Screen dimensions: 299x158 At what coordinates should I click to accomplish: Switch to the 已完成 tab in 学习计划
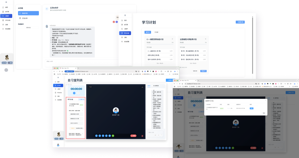[156, 32]
